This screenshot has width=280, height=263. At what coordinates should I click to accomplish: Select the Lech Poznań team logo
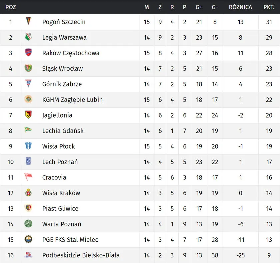click(x=28, y=161)
